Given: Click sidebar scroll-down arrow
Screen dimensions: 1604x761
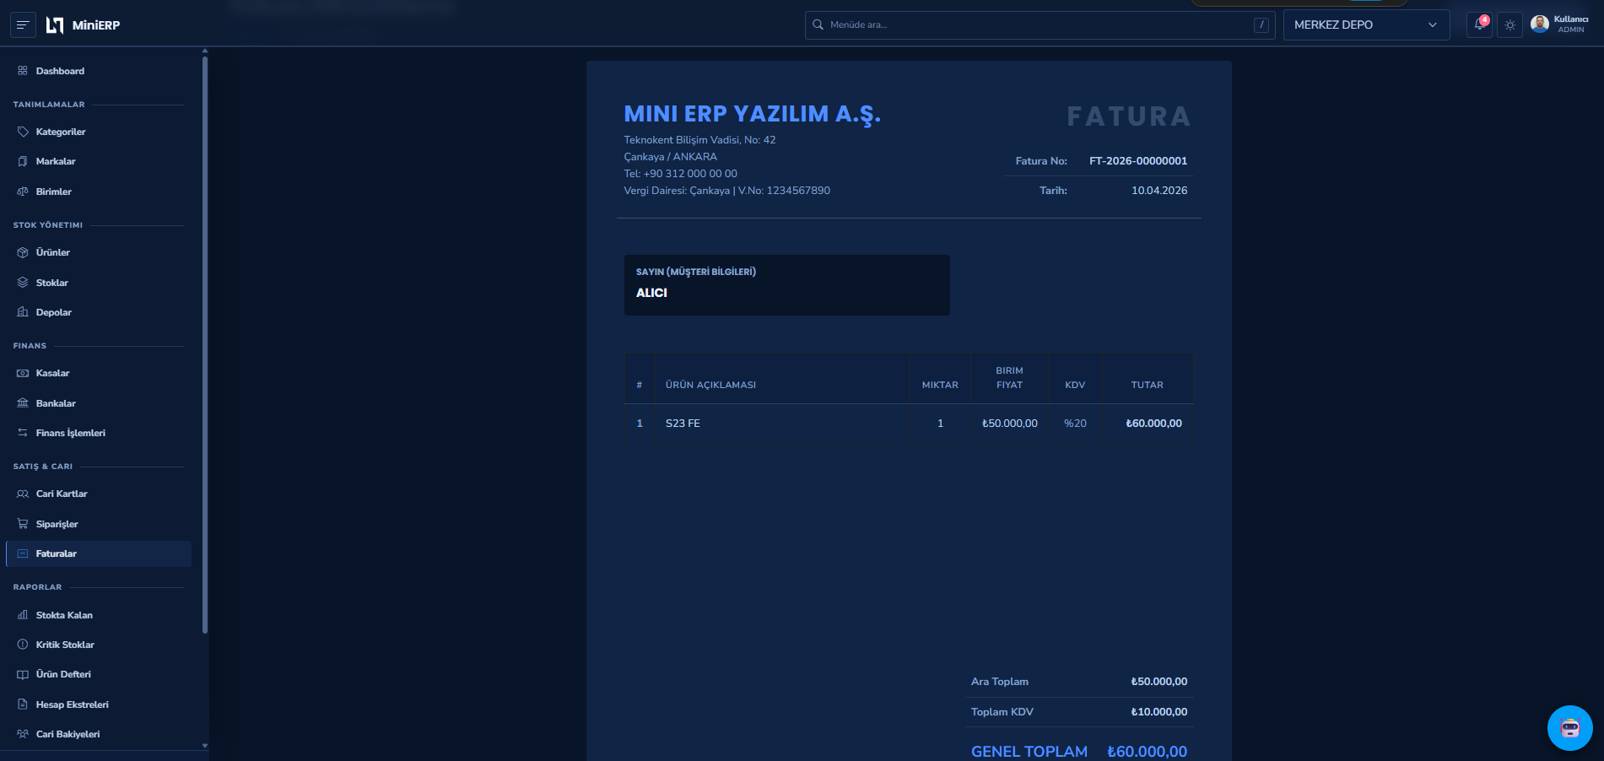Looking at the screenshot, I should [x=205, y=746].
